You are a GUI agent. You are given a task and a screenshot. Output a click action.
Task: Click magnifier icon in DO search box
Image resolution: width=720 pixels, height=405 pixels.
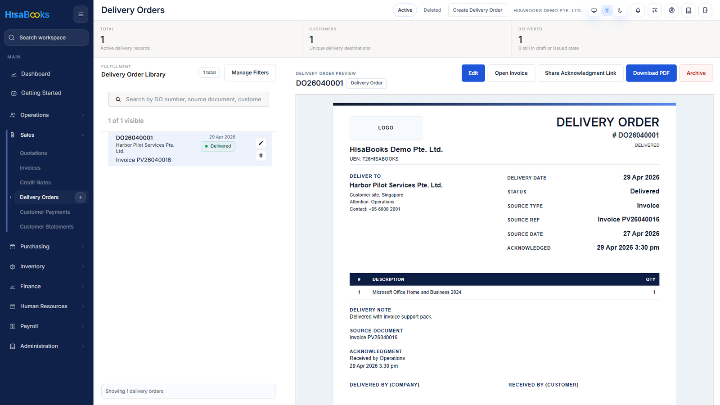(118, 99)
